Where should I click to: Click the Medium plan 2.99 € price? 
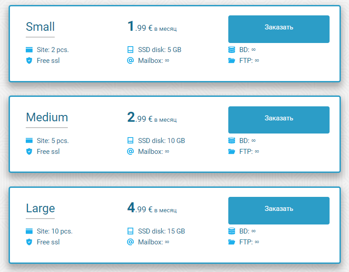click(x=152, y=118)
